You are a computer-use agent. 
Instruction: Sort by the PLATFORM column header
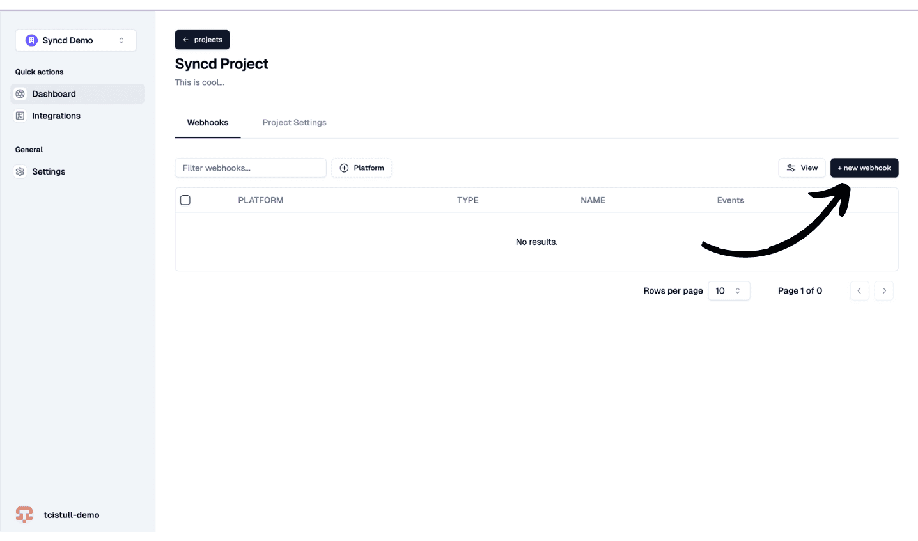click(261, 200)
